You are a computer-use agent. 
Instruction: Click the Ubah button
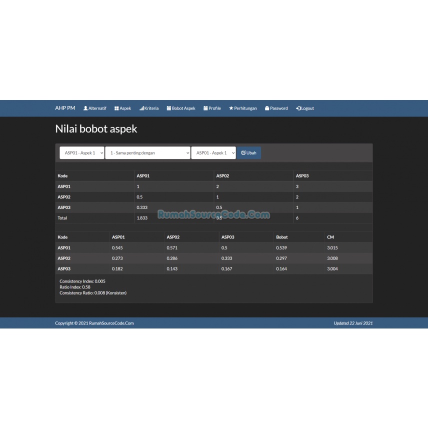248,153
